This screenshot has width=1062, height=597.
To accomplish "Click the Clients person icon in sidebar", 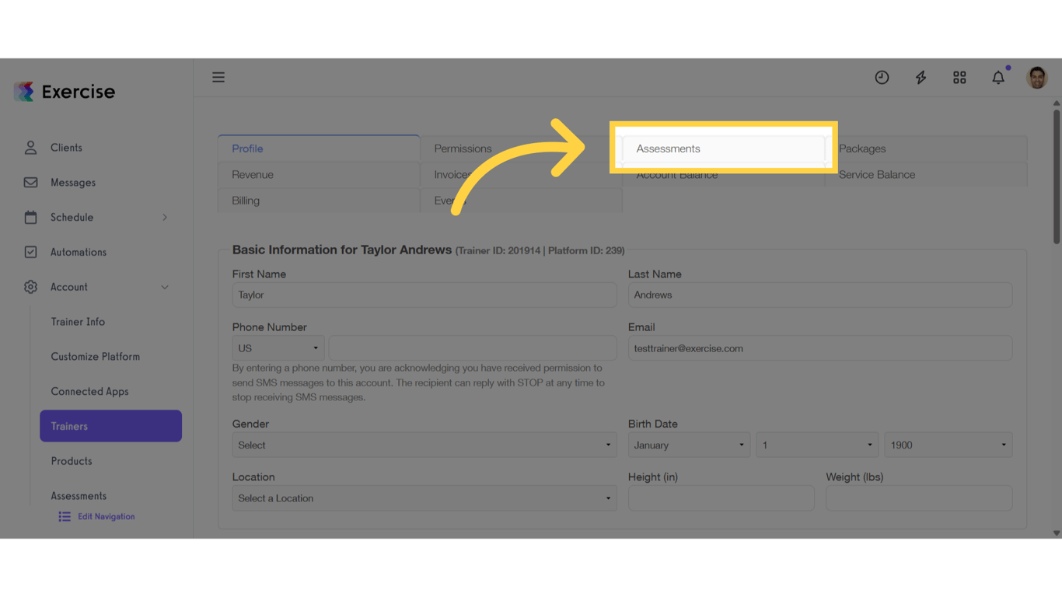I will click(30, 147).
